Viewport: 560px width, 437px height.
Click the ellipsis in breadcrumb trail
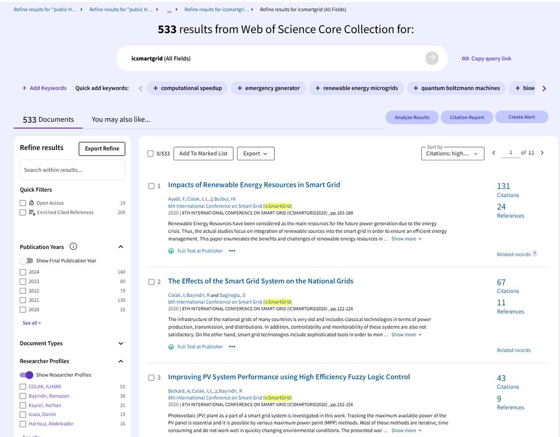pos(169,9)
